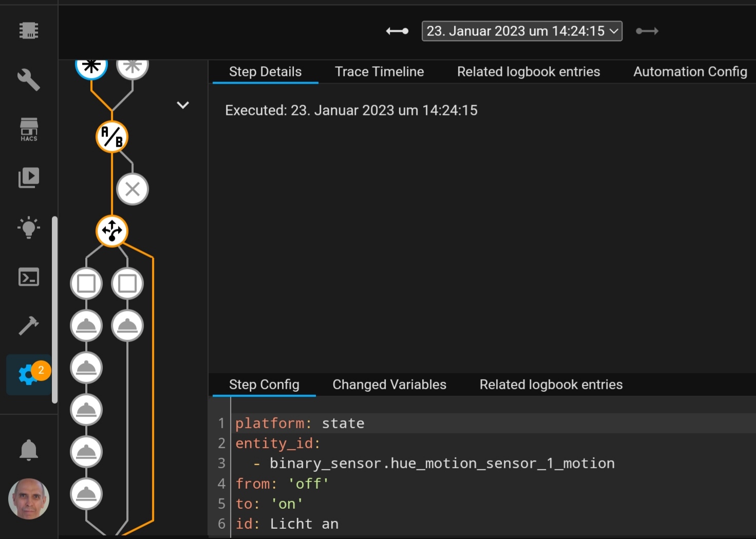Image resolution: width=756 pixels, height=539 pixels.
Task: Open the Media browser sidebar icon
Action: coord(29,178)
